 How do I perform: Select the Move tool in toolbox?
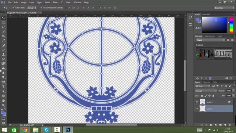point(3,18)
